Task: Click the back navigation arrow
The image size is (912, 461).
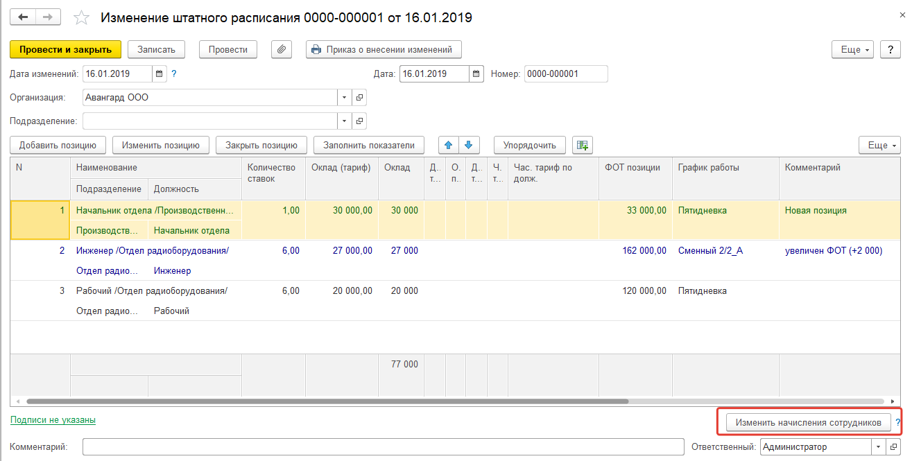Action: [x=23, y=17]
